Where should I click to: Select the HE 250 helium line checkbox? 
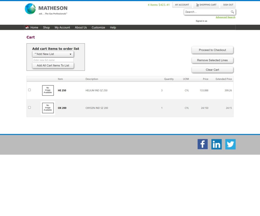click(x=29, y=90)
